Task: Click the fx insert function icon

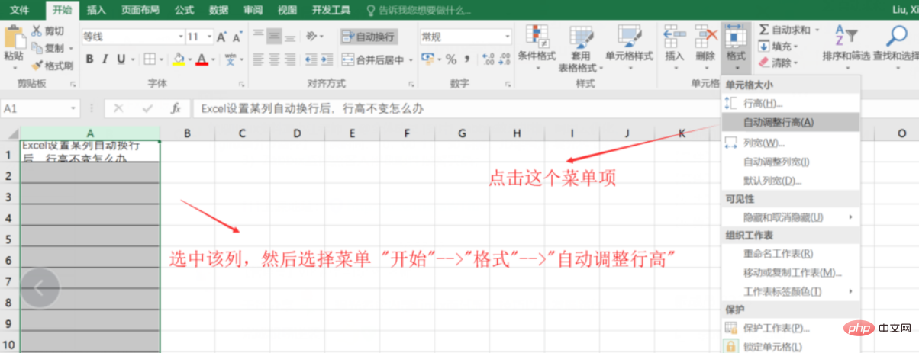Action: coord(176,108)
